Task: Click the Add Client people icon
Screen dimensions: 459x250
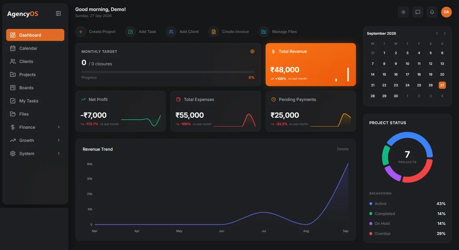Action: pyautogui.click(x=171, y=32)
